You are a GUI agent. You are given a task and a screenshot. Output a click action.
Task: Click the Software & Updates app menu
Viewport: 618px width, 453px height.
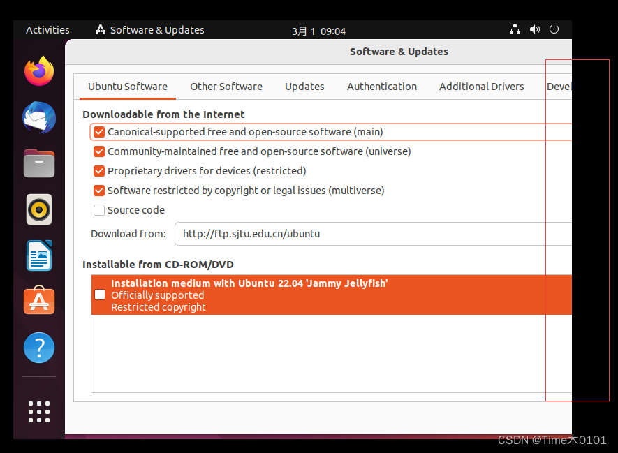tap(149, 30)
